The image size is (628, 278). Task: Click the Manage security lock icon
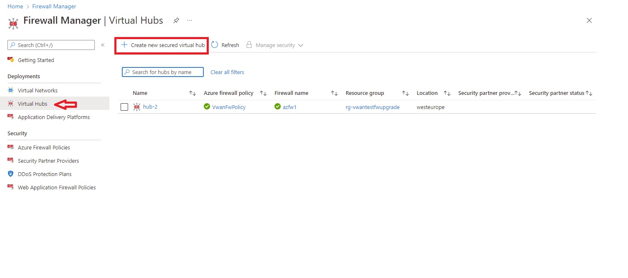click(249, 45)
